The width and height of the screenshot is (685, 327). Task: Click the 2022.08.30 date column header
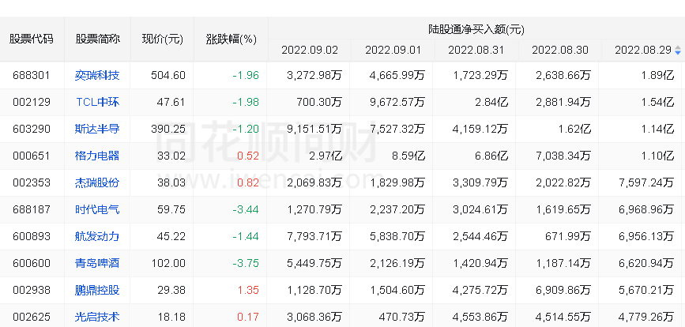[560, 50]
